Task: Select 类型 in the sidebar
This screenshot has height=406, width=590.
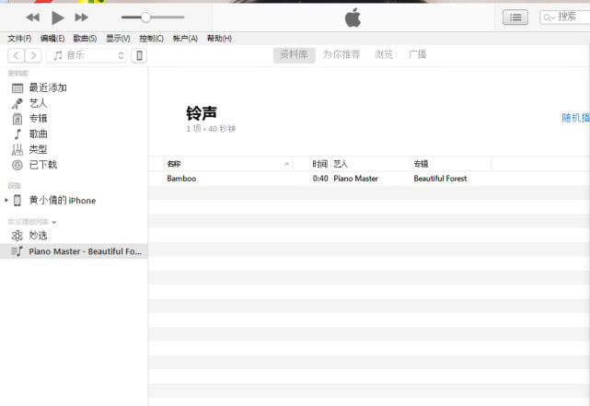Action: (x=38, y=149)
